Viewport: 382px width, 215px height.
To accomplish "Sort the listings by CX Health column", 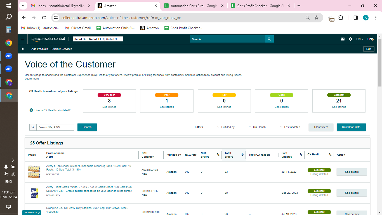I will tap(330, 155).
